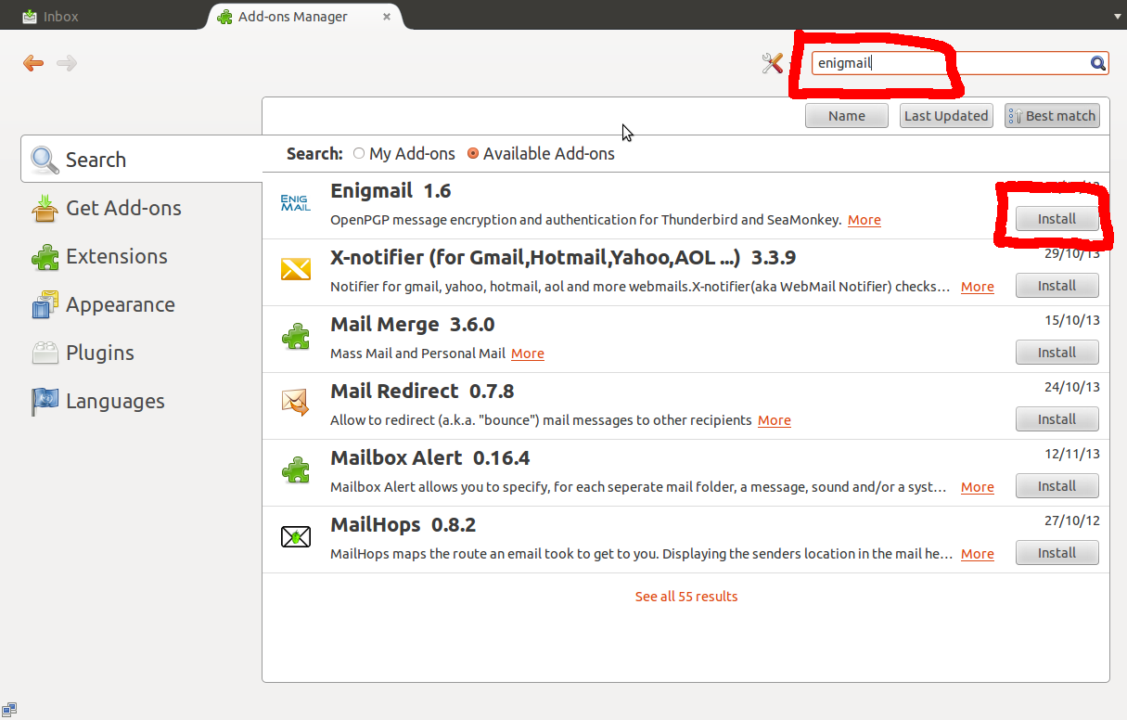This screenshot has width=1127, height=720.
Task: Install the MailHops add-on
Action: [1057, 553]
